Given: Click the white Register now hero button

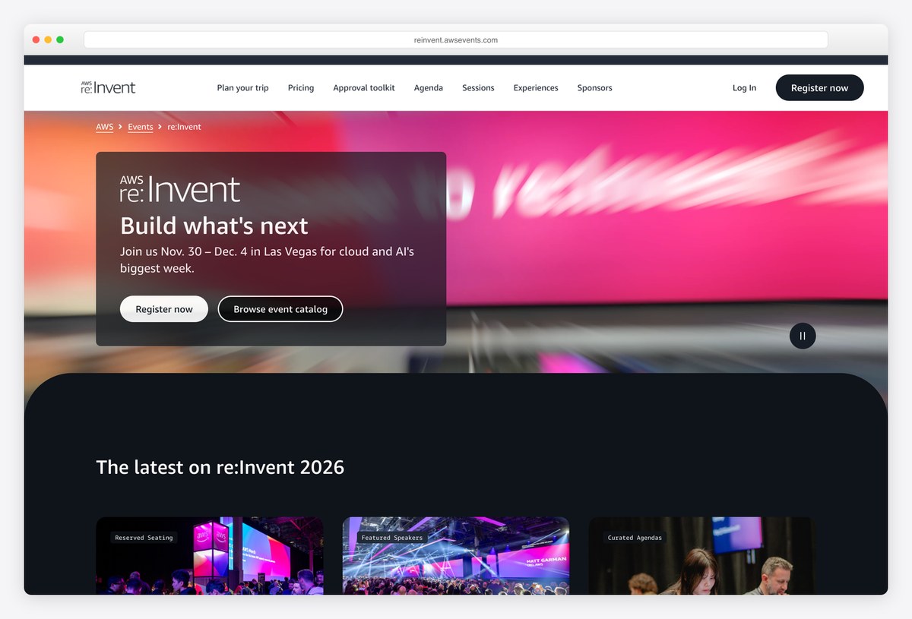Looking at the screenshot, I should (164, 309).
